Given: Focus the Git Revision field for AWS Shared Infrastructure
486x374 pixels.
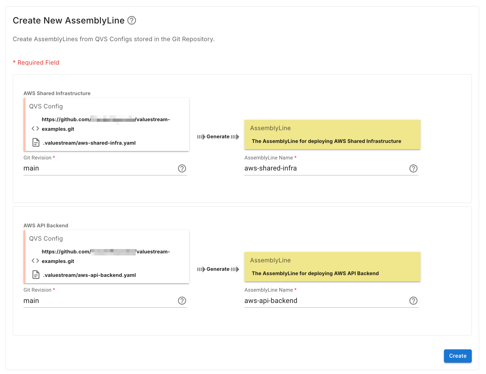Looking at the screenshot, I should (x=99, y=168).
